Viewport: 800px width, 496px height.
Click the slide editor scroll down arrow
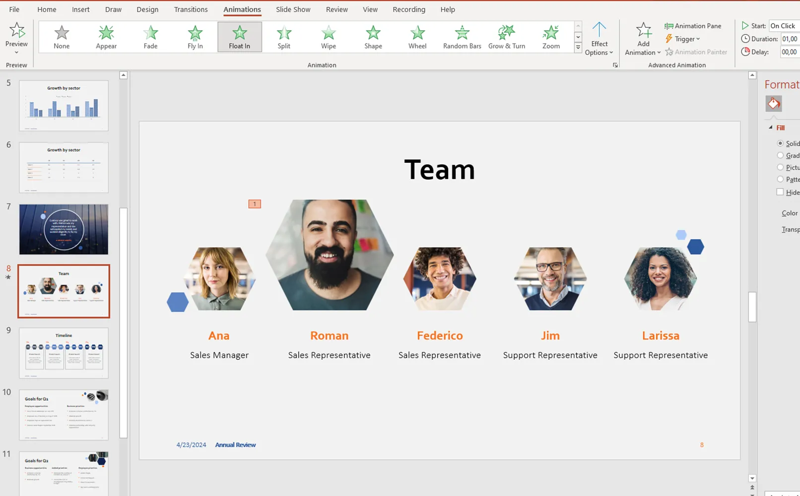click(752, 479)
